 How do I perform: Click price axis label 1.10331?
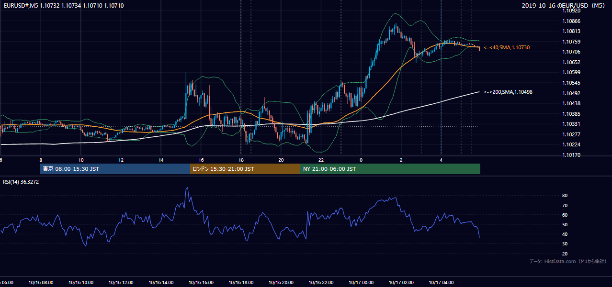coord(571,124)
